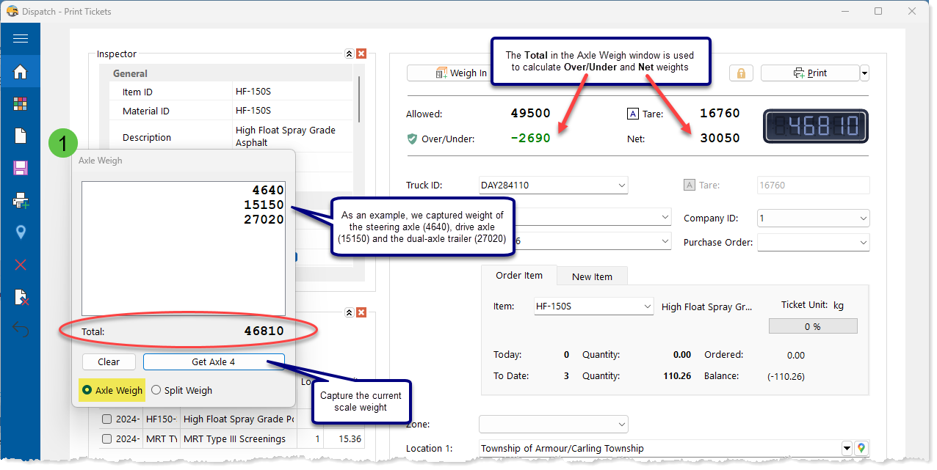This screenshot has width=937, height=470.
Task: Select the Split Weigh radio button
Action: point(156,391)
